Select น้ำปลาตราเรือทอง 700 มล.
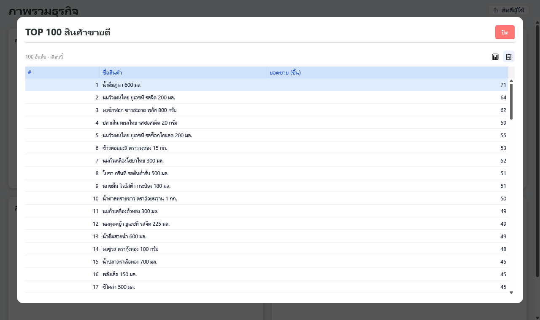Viewport: 540px width, 320px height. [130, 262]
